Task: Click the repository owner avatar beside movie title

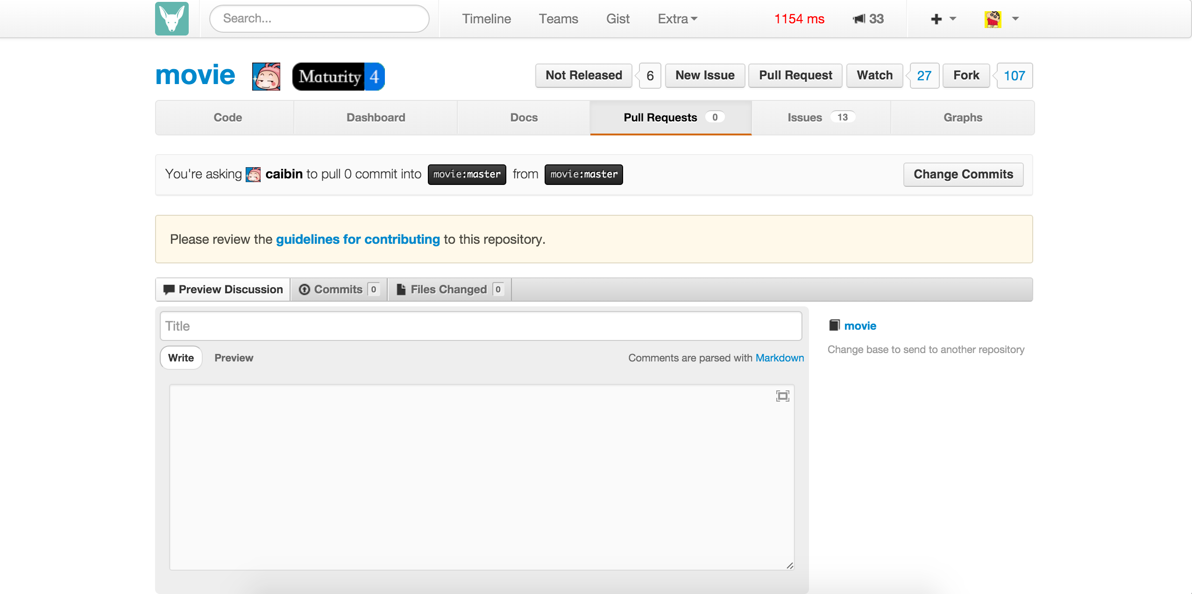Action: click(x=266, y=76)
